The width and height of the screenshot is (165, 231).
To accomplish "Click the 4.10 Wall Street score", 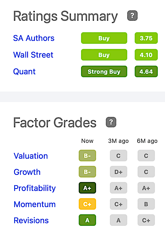I will [x=146, y=55].
